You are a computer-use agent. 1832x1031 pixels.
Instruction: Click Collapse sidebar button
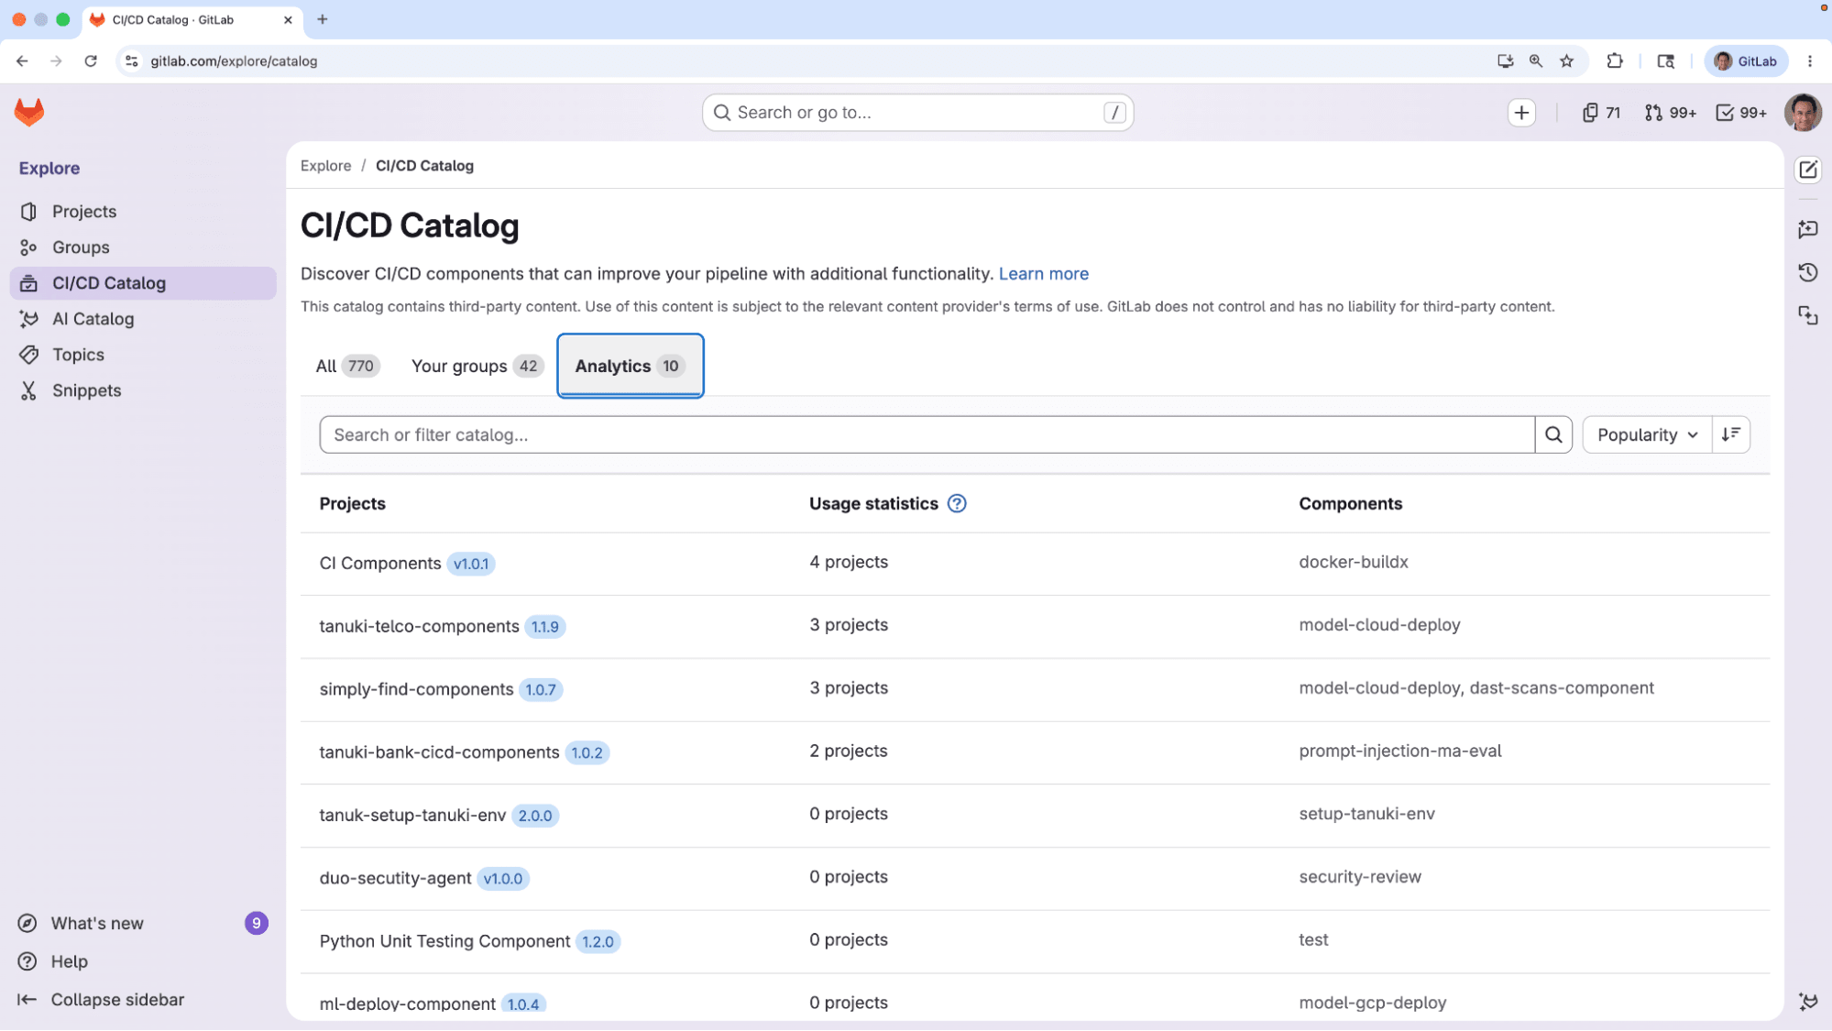tap(143, 1000)
